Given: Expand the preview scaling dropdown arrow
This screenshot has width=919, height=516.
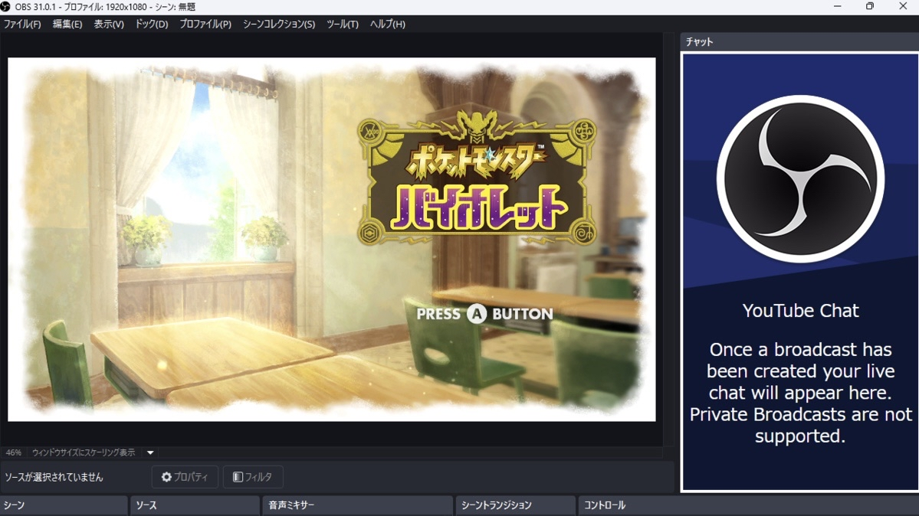Looking at the screenshot, I should (x=151, y=452).
